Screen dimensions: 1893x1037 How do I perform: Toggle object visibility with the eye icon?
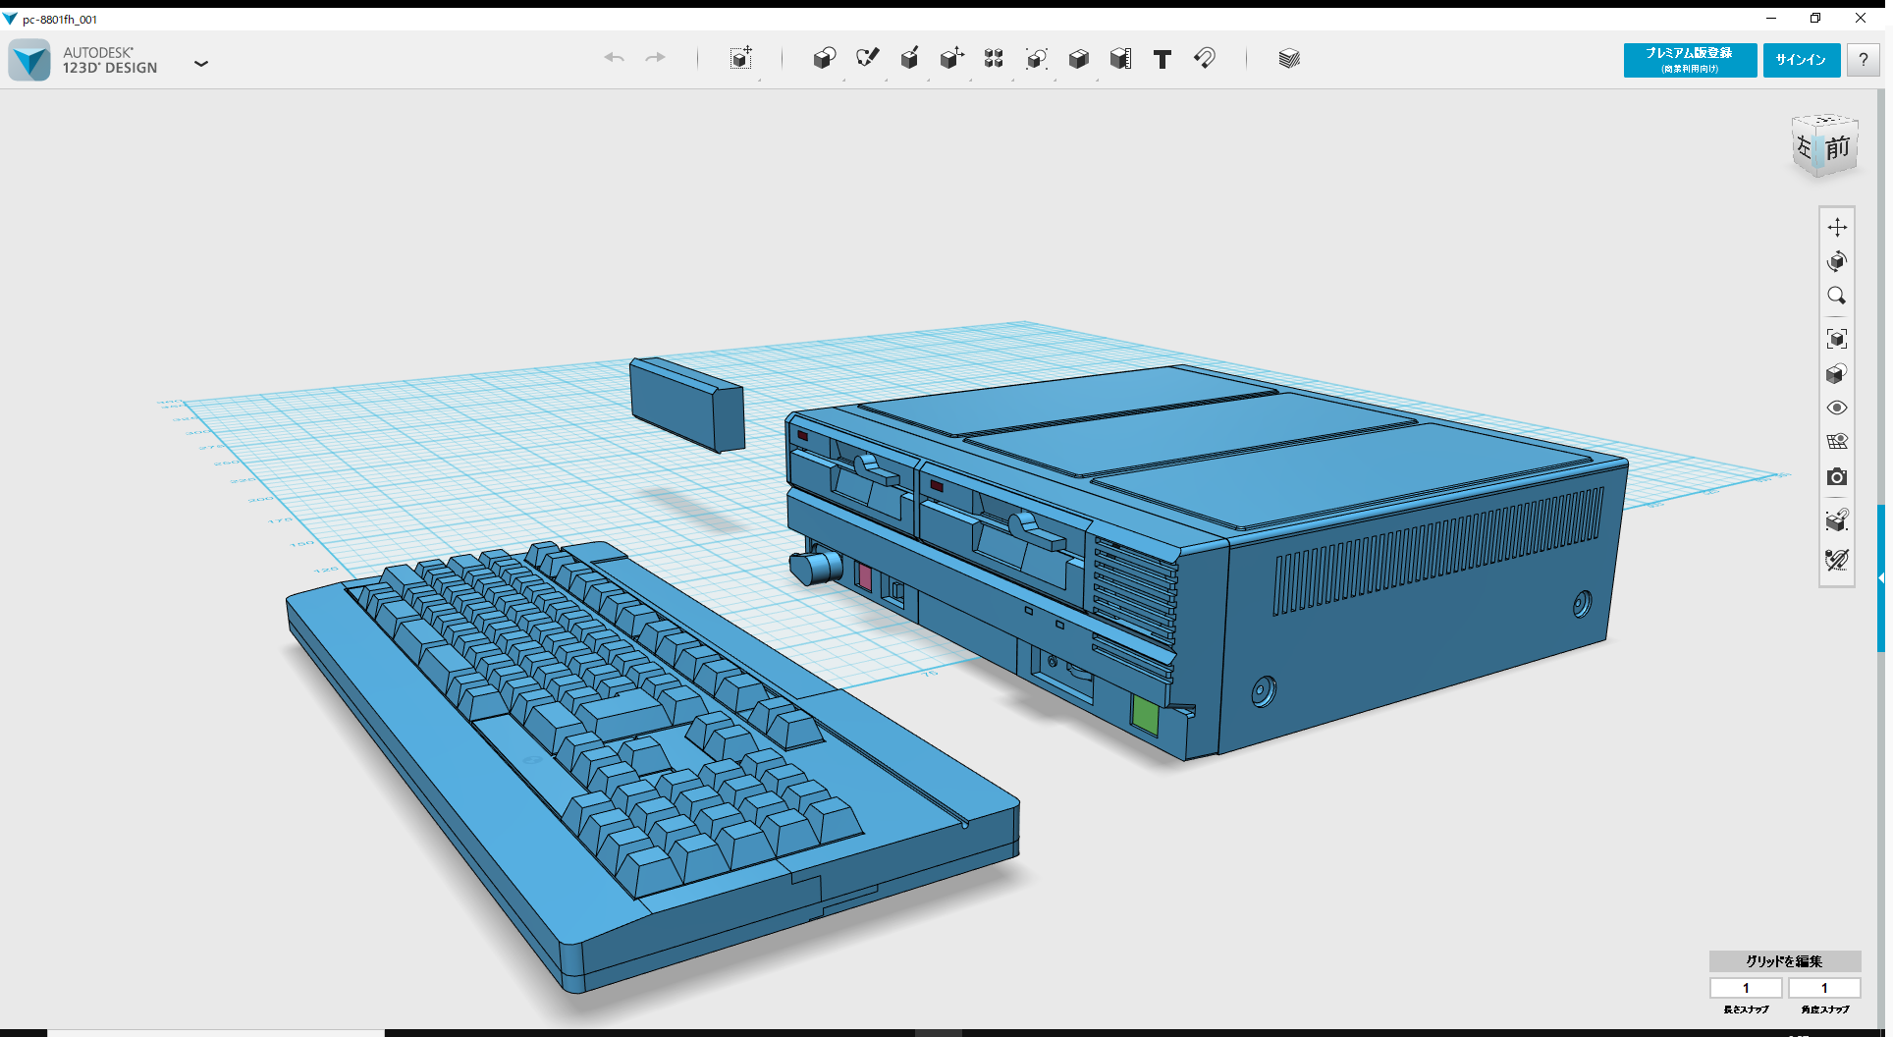click(x=1837, y=407)
